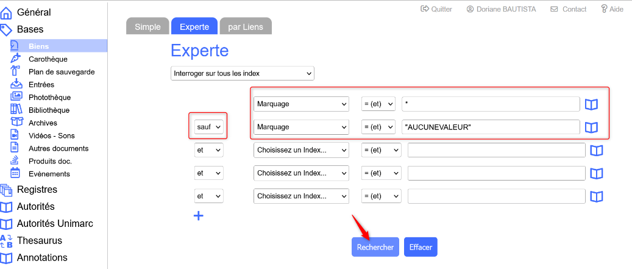Image resolution: width=632 pixels, height=269 pixels.
Task: Click the Thesaurus A-B icon
Action: tap(7, 240)
